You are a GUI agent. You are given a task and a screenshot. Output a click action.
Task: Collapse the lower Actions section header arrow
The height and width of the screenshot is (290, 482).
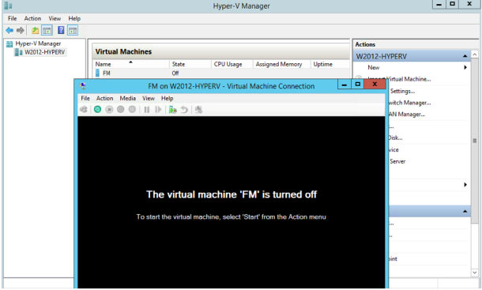tap(465, 211)
